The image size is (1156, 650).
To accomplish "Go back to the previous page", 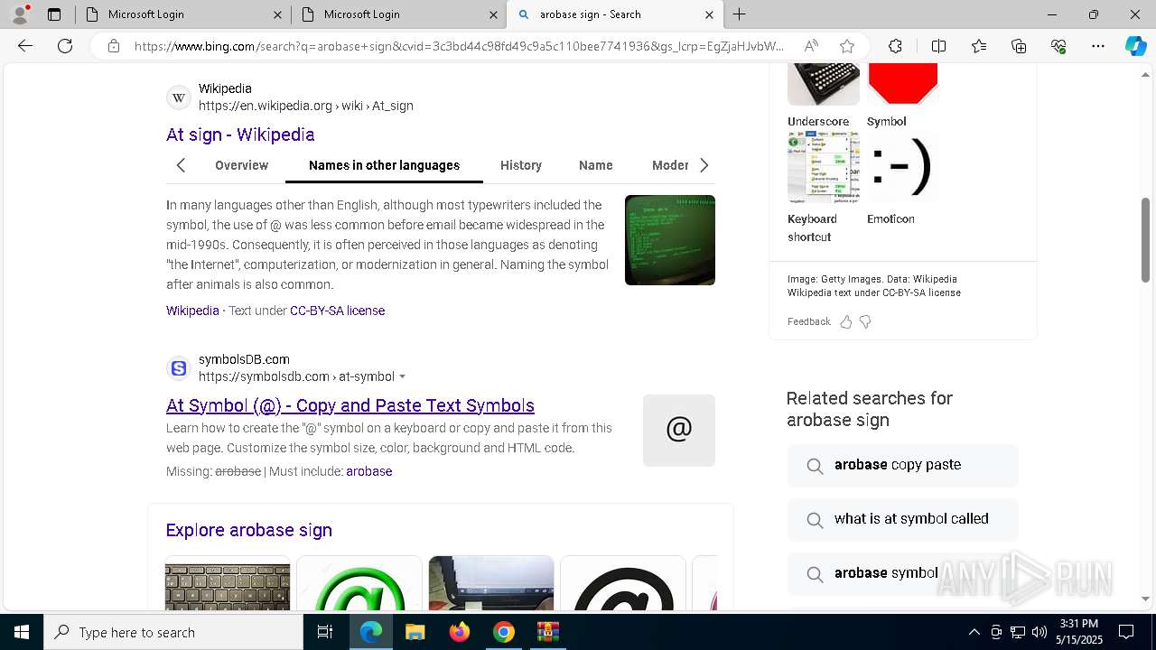I will point(25,46).
